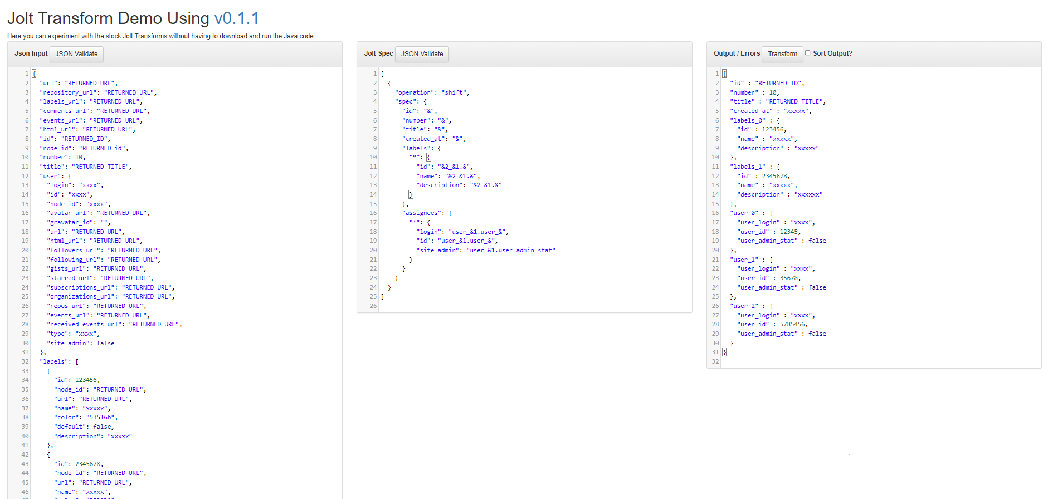This screenshot has width=1053, height=499.
Task: Click the "spec": { line in Jolt Spec
Action: (411, 102)
